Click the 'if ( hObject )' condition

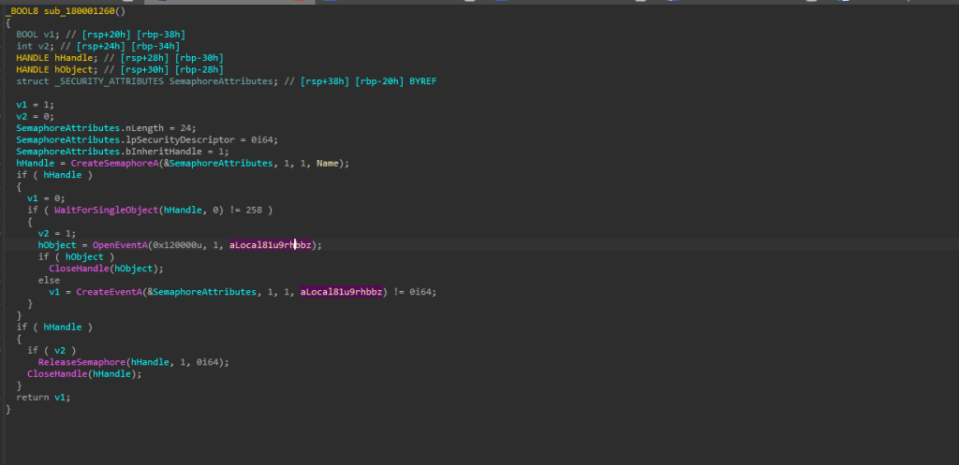[x=76, y=256]
